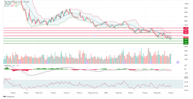Click the Tháng Hai time axis label
Viewport: 193px width, 99px height.
119,93
